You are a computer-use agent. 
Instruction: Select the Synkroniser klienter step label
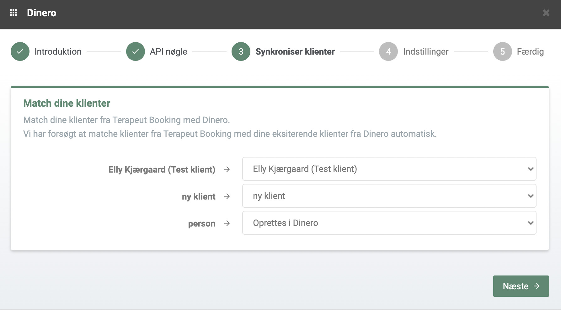(x=295, y=51)
